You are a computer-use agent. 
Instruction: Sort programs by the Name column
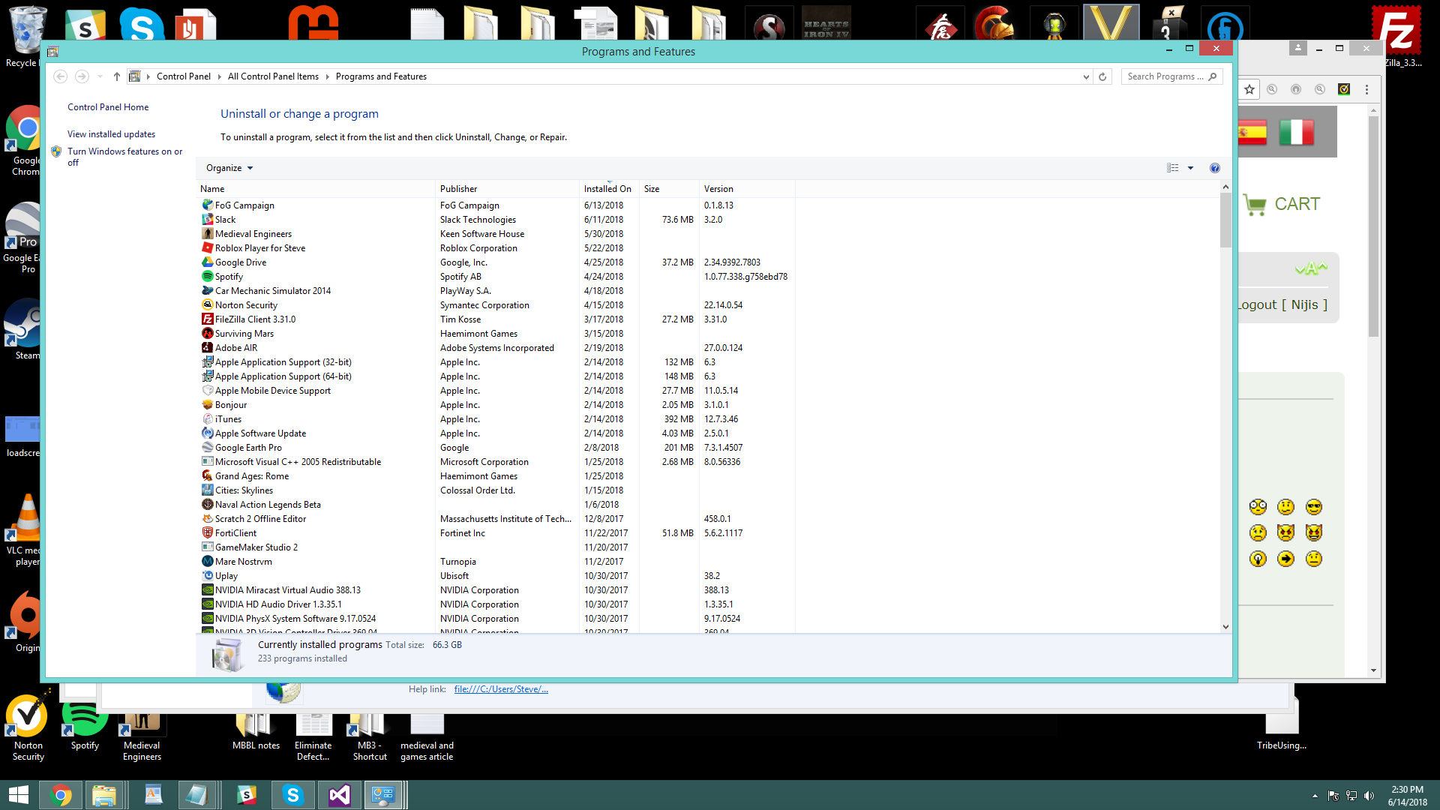316,189
